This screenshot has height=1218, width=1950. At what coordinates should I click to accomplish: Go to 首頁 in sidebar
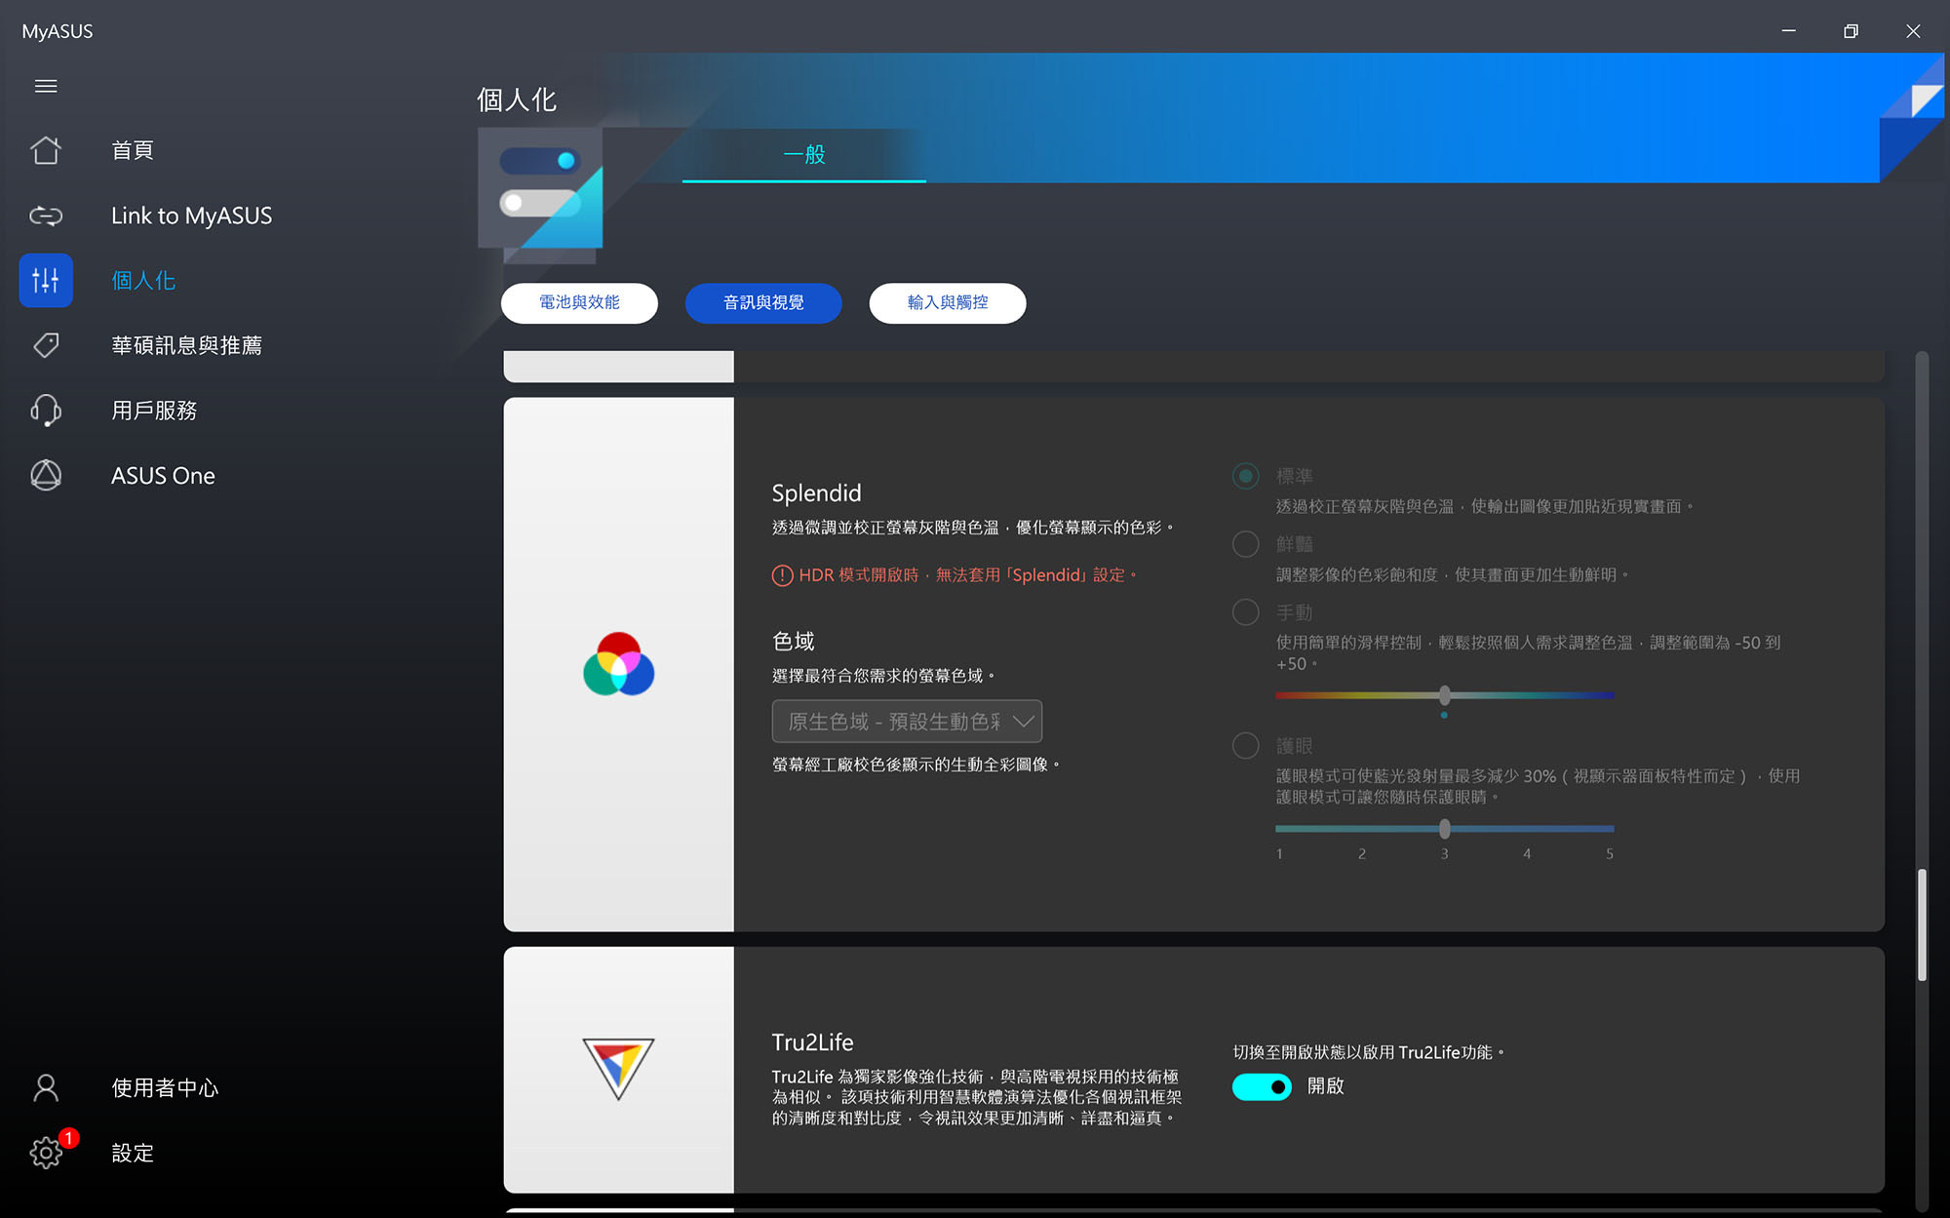coord(133,150)
